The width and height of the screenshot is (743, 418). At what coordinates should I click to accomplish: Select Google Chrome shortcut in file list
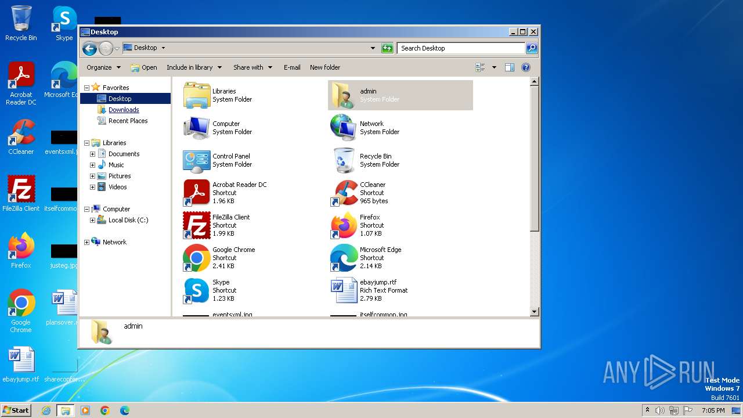tap(197, 258)
